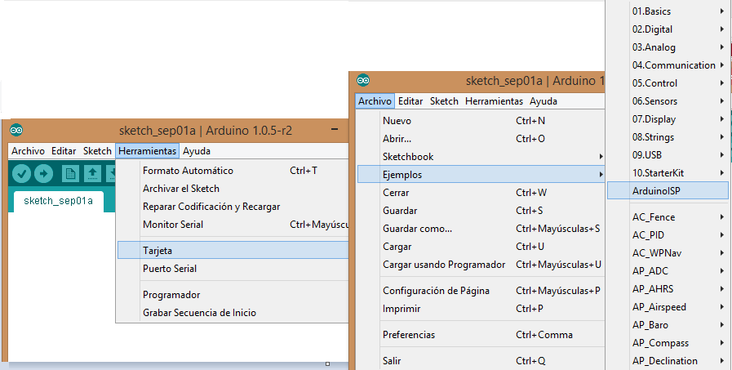Click the Verify checkmark icon in left window
The image size is (732, 370).
[x=21, y=174]
